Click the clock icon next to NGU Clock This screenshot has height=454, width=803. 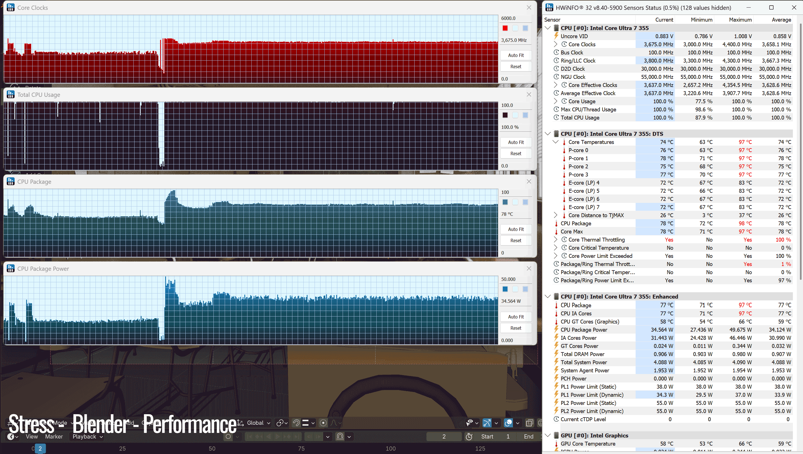tap(556, 77)
